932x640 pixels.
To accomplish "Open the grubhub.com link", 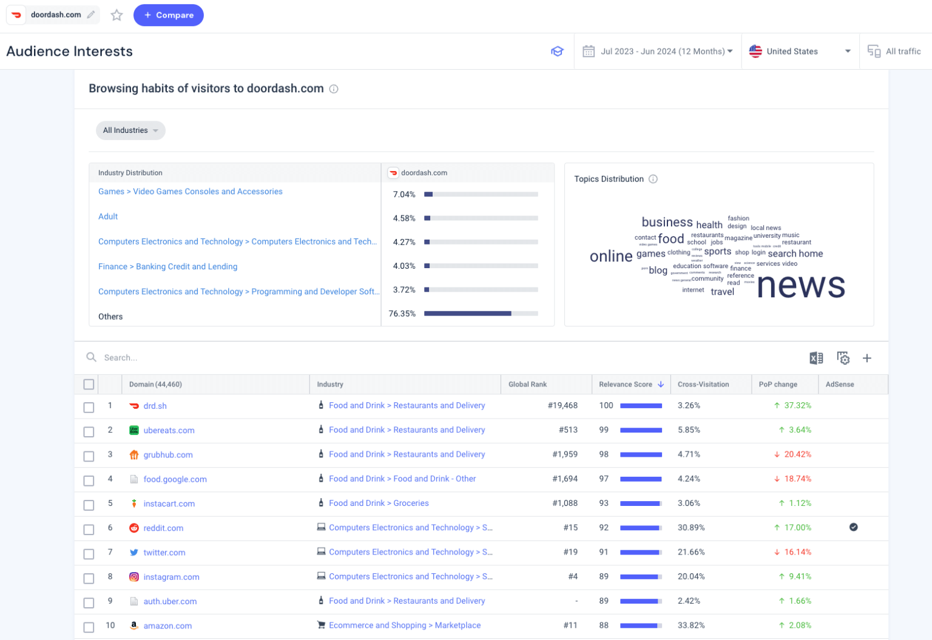I will 168,454.
